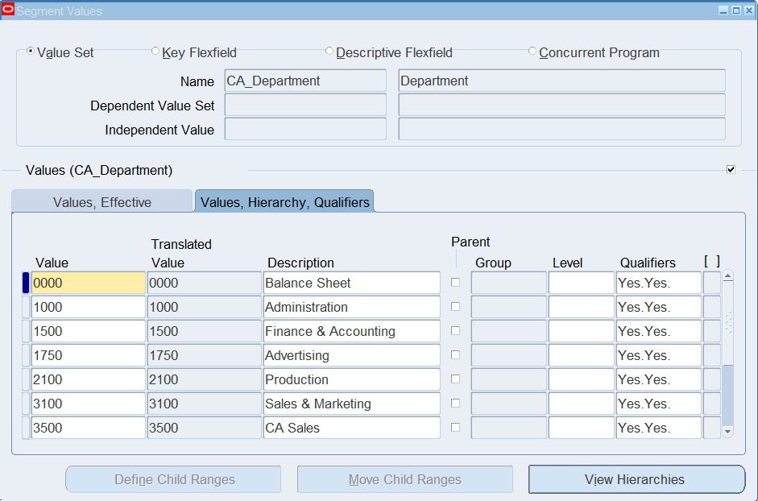Choose the Concurrent Program radio option
The image size is (758, 501).
click(x=532, y=51)
